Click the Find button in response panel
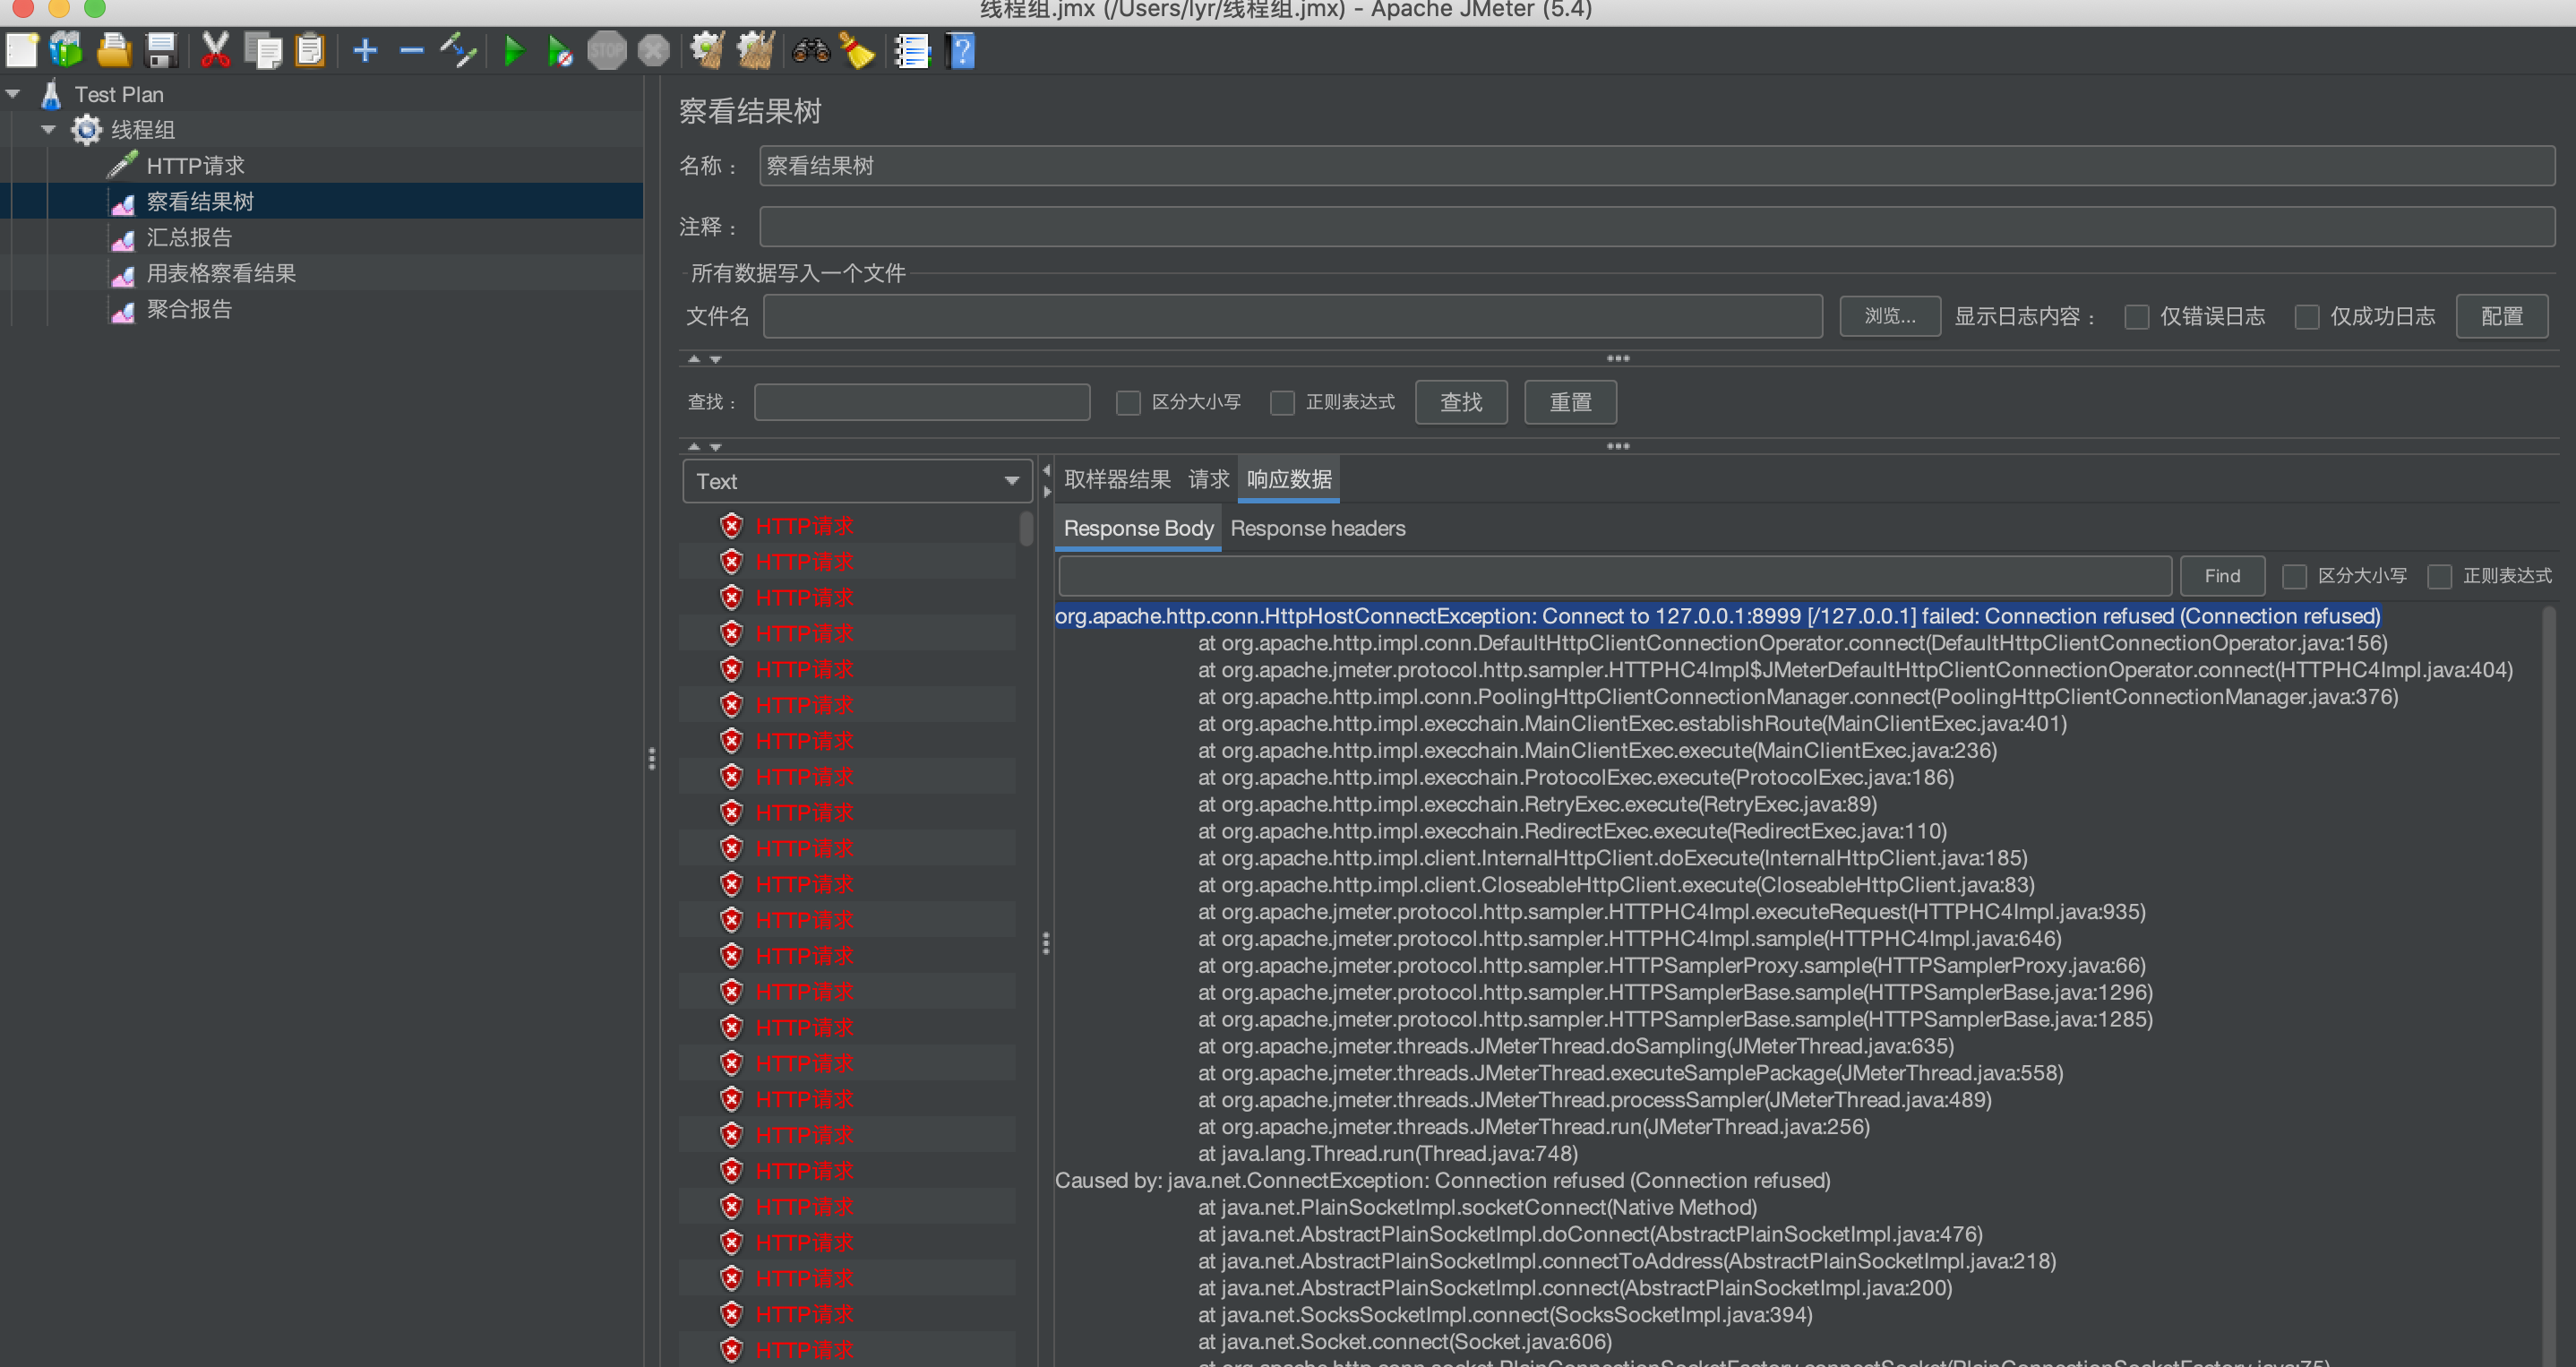The height and width of the screenshot is (1367, 2576). pyautogui.click(x=2222, y=576)
